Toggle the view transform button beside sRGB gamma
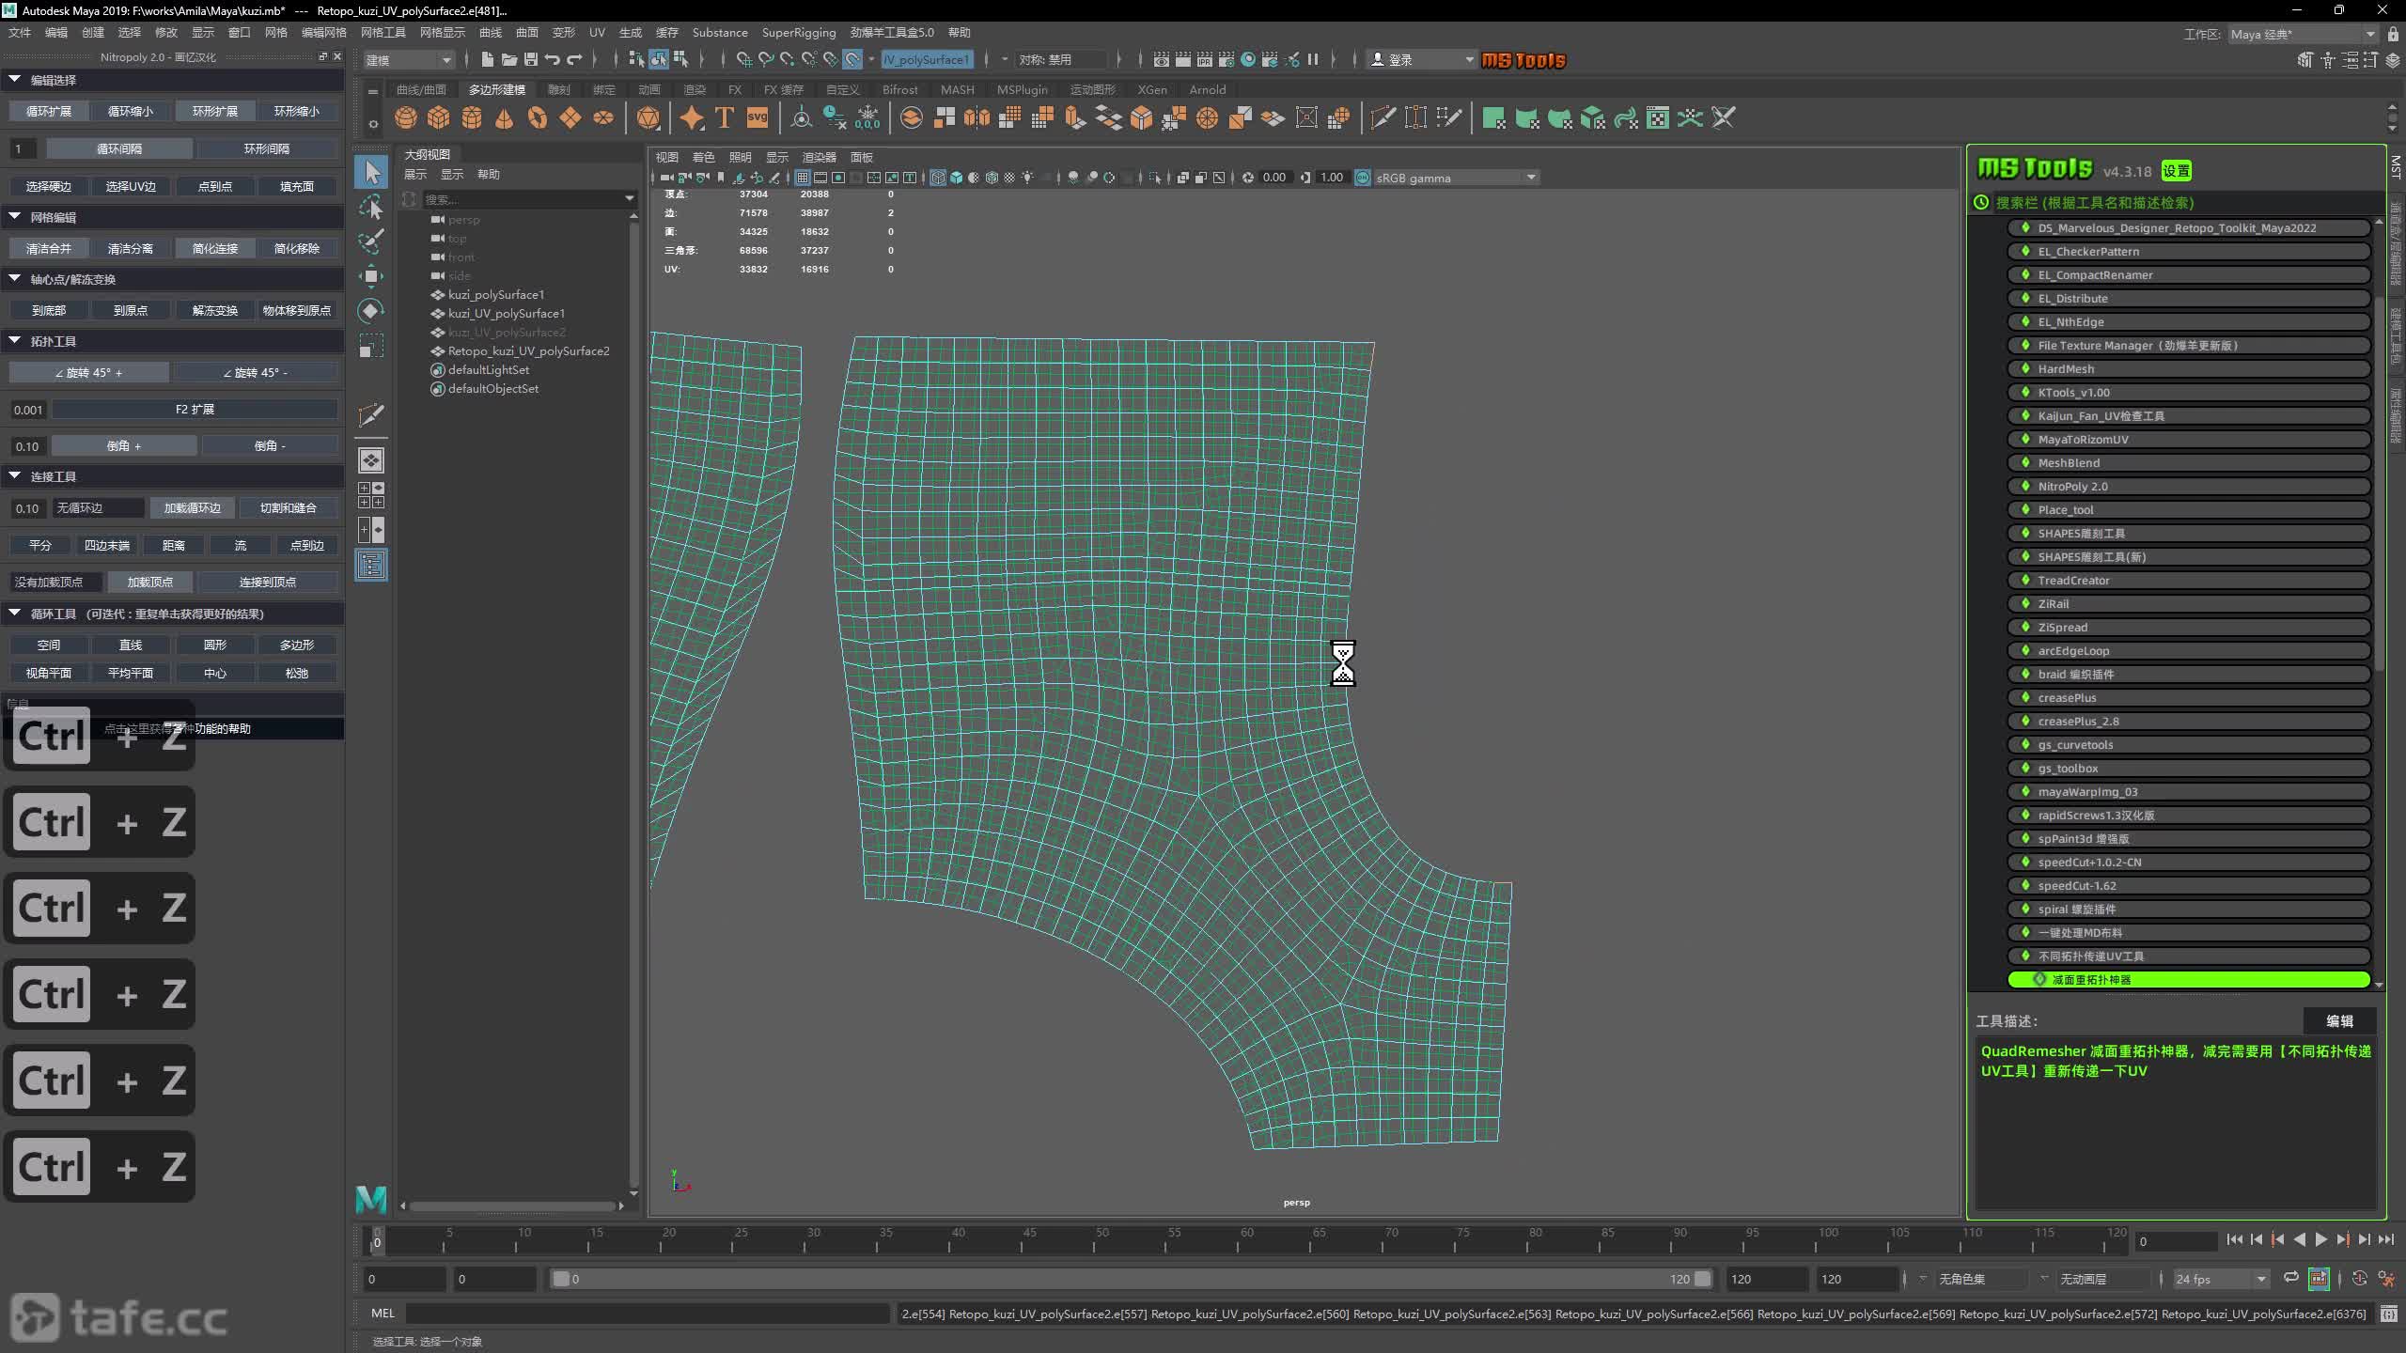Viewport: 2406px width, 1353px height. [1363, 178]
